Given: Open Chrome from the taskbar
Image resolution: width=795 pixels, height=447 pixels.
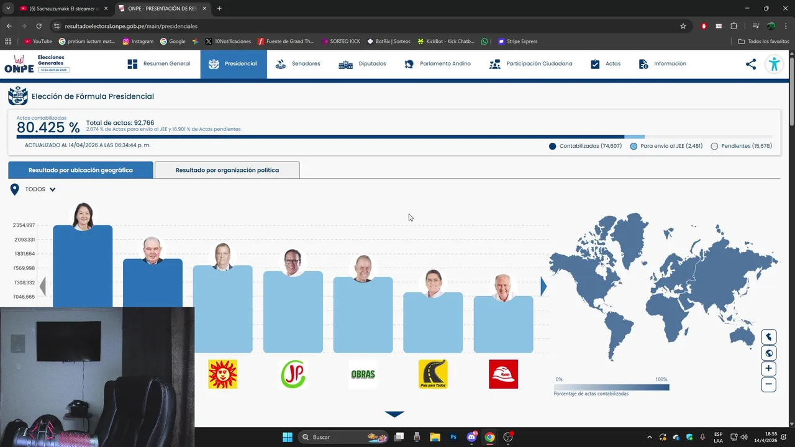Looking at the screenshot, I should click(x=489, y=437).
